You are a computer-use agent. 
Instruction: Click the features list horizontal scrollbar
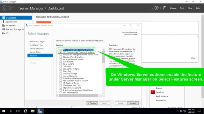[78, 95]
